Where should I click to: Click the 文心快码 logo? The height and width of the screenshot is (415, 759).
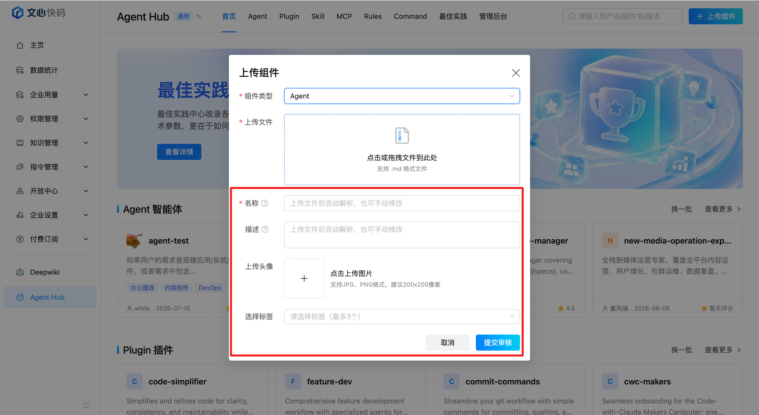pos(39,13)
